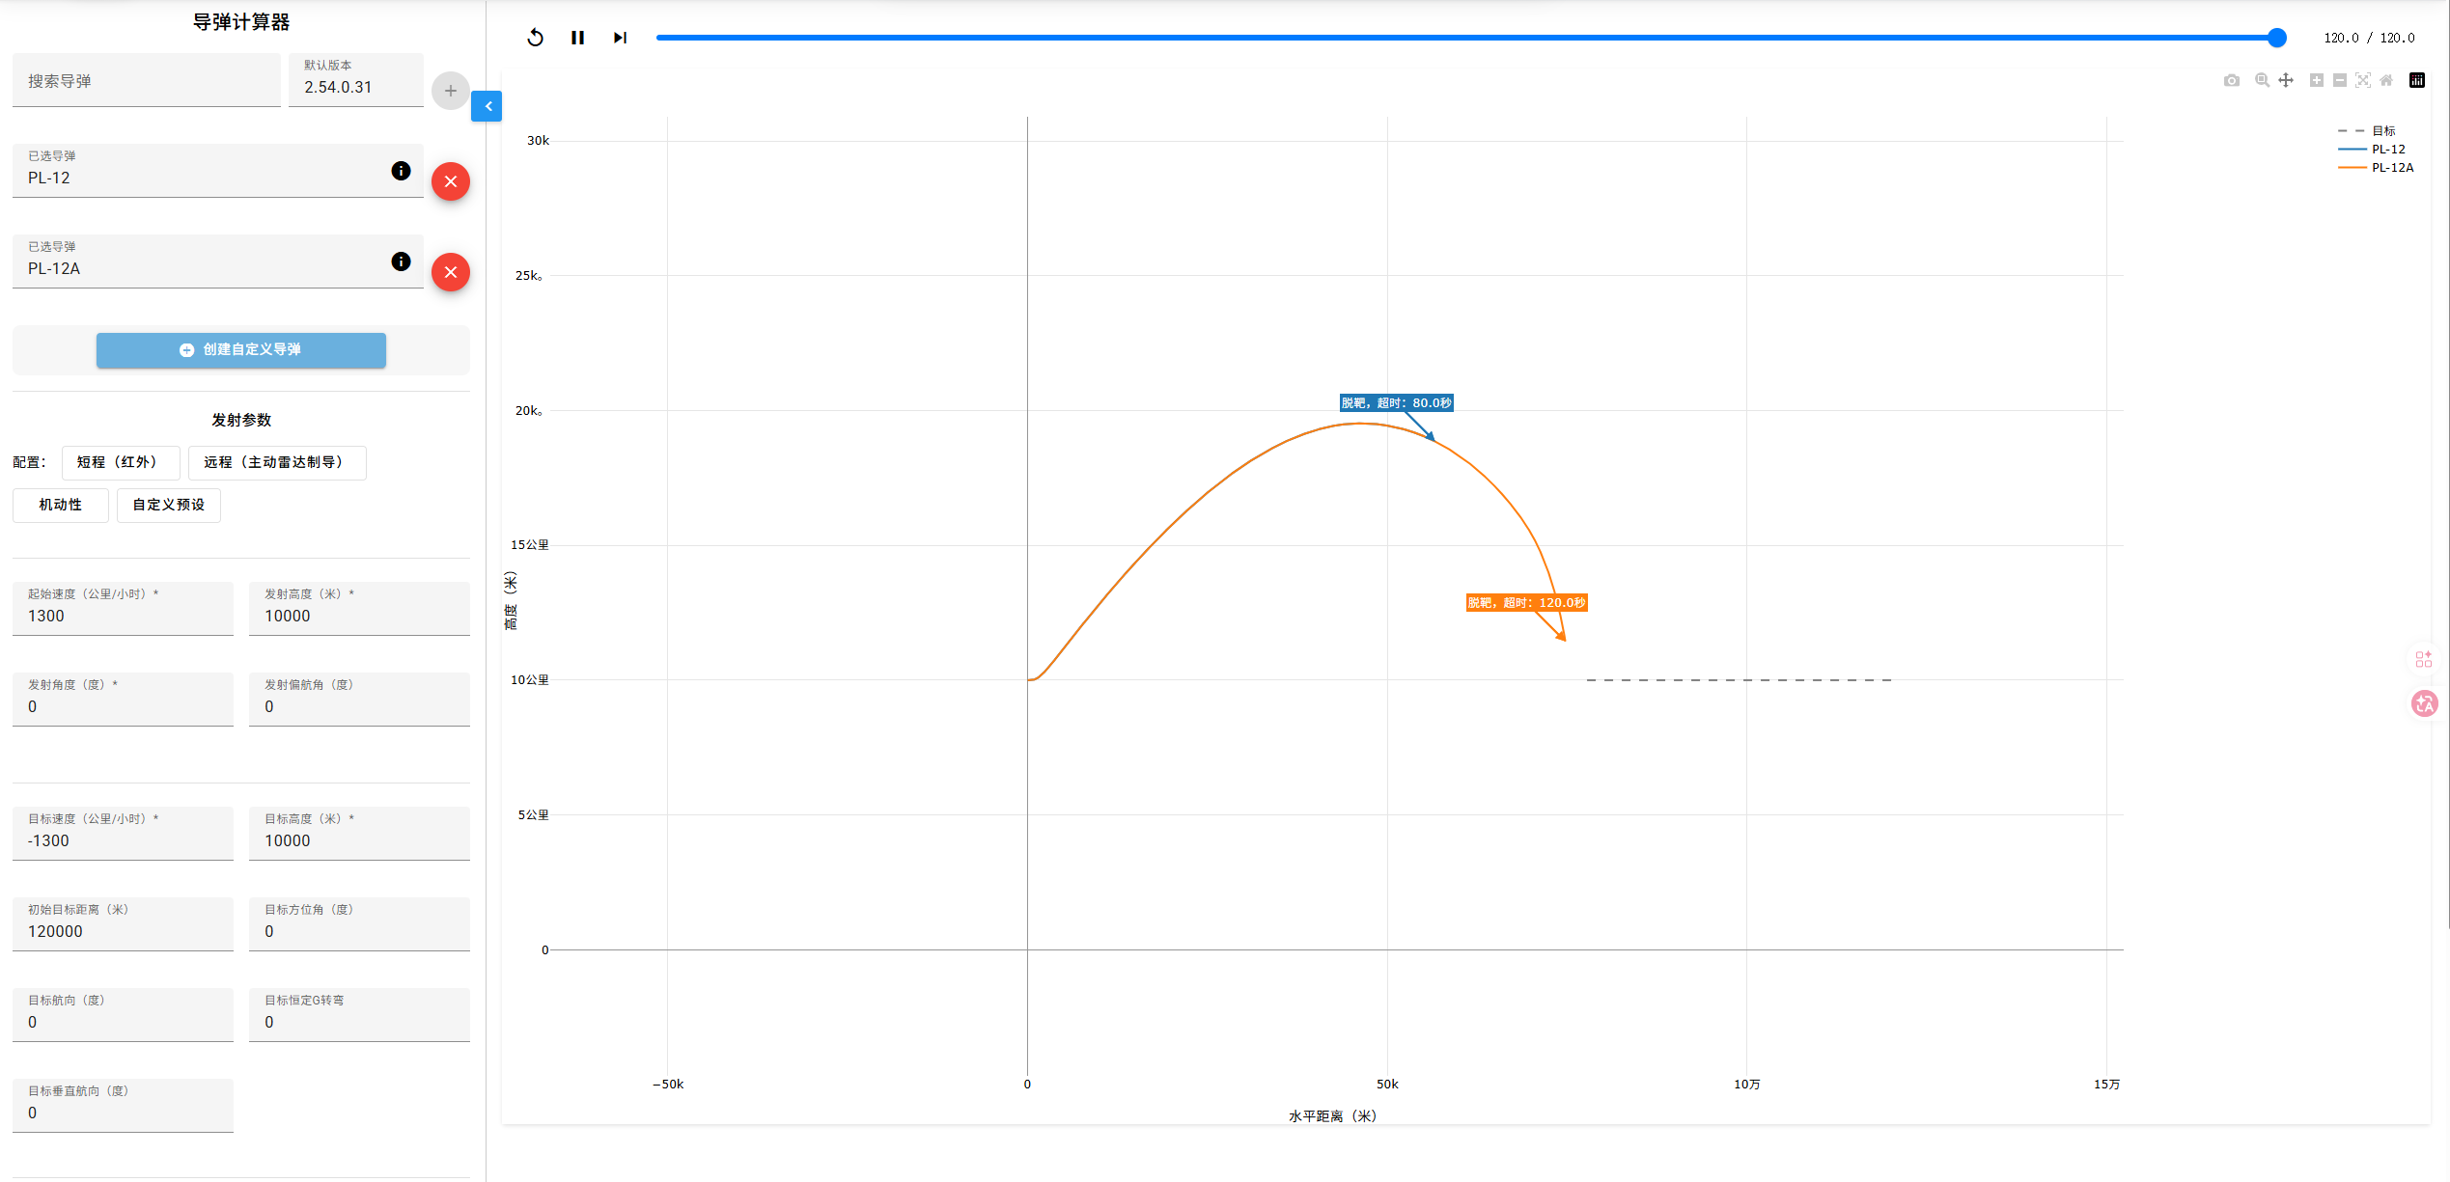This screenshot has width=2450, height=1182.
Task: Show info for PL-12A missile
Action: [x=401, y=261]
